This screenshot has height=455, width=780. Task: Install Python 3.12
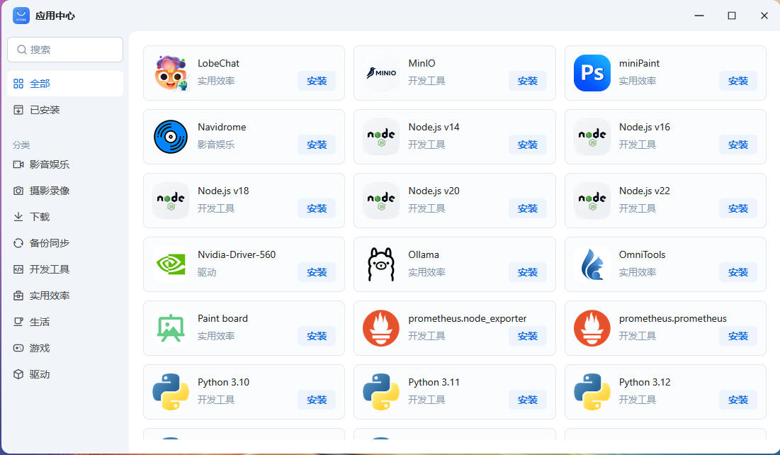point(737,400)
